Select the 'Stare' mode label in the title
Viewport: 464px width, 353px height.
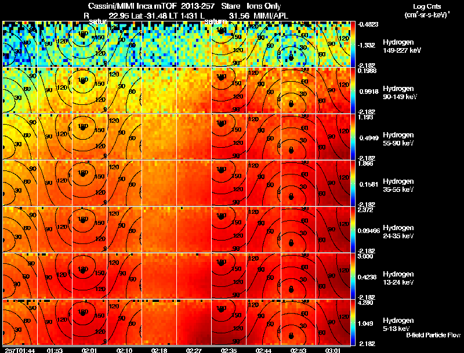231,6
